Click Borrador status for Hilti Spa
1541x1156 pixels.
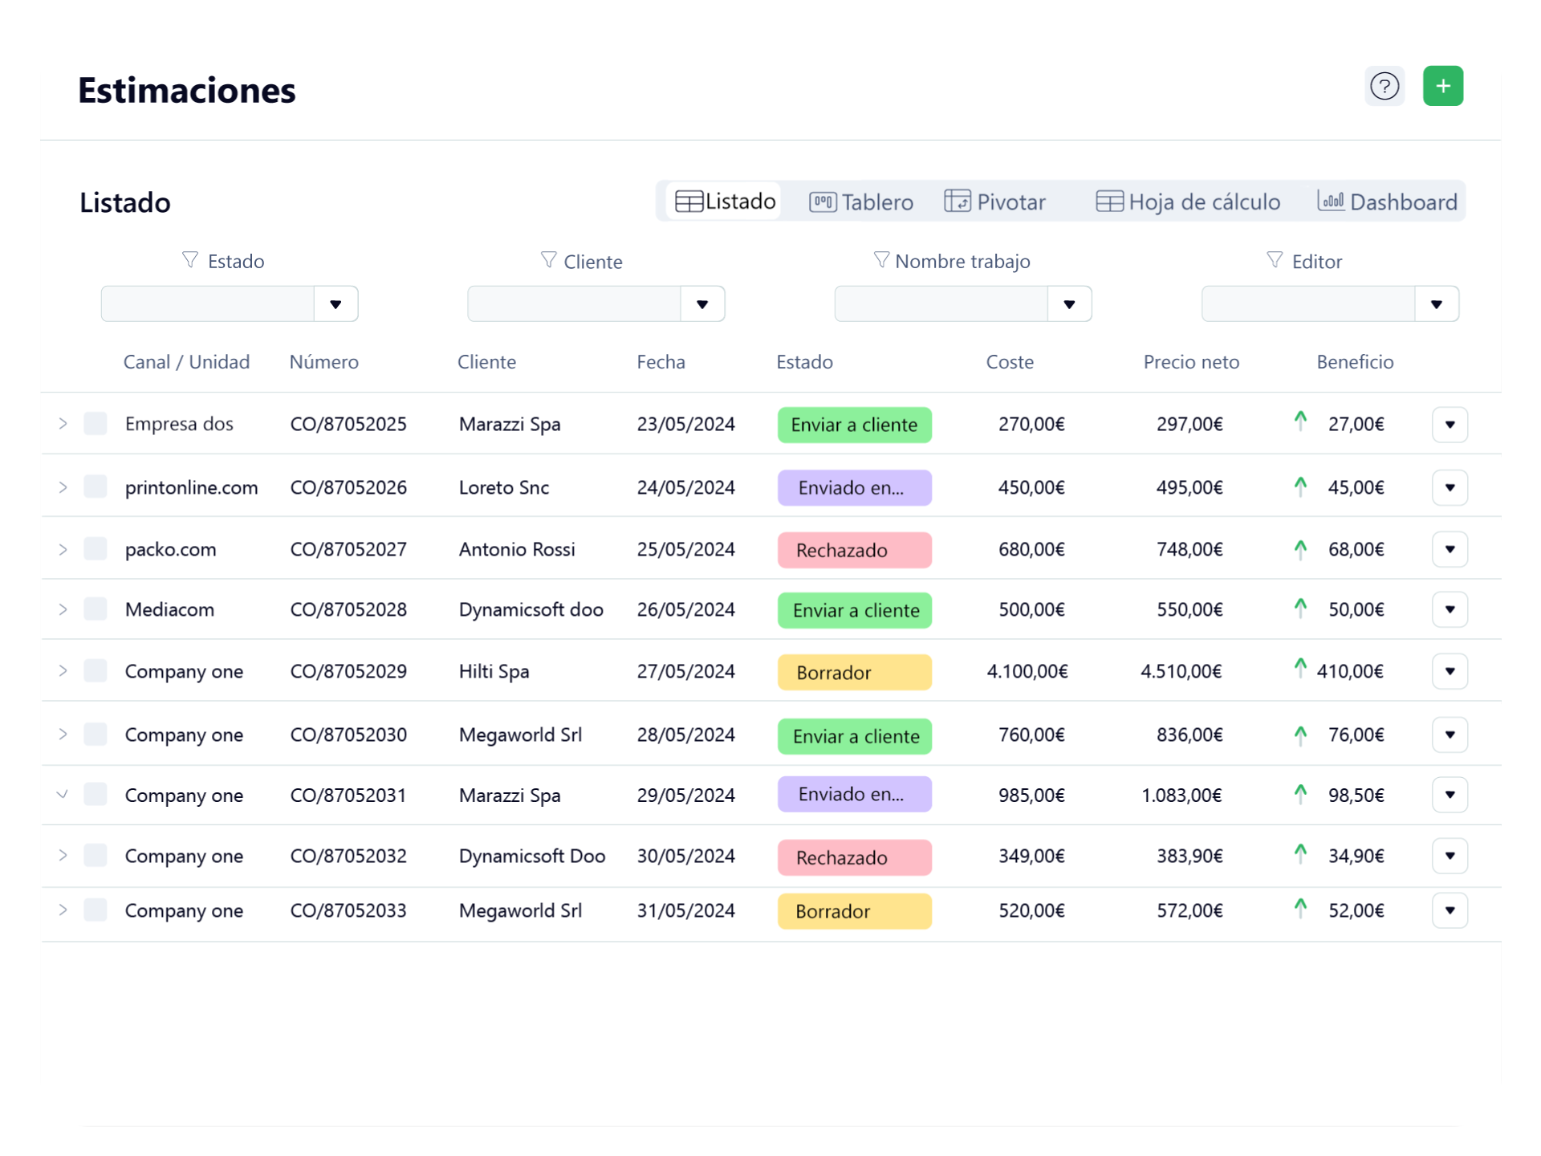coord(855,672)
